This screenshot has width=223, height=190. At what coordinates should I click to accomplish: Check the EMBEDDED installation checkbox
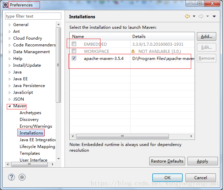pyautogui.click(x=74, y=44)
